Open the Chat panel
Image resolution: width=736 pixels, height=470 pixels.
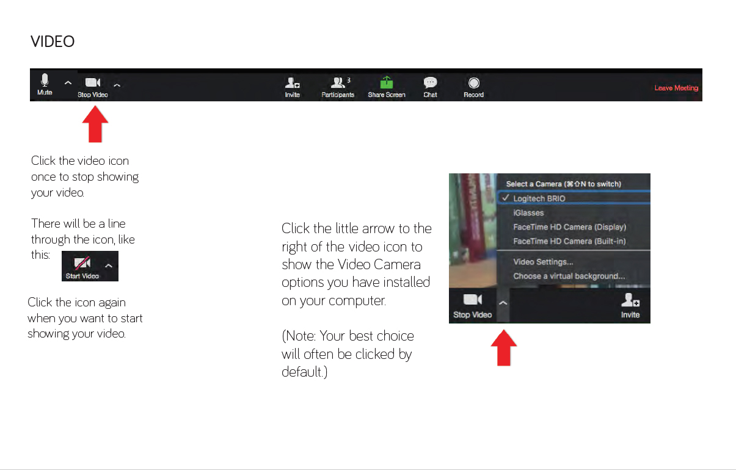click(x=431, y=87)
